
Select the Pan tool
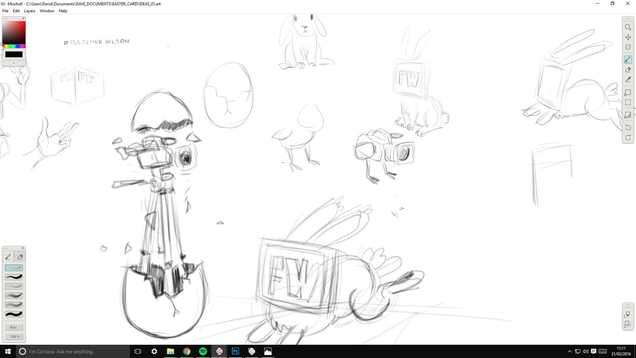628,37
